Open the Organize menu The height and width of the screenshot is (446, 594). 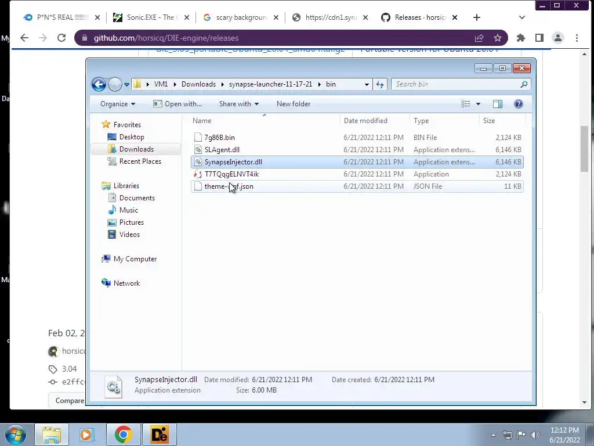tap(118, 104)
